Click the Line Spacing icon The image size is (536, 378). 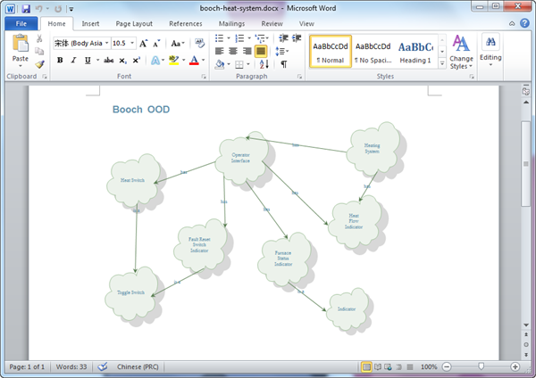click(x=280, y=51)
